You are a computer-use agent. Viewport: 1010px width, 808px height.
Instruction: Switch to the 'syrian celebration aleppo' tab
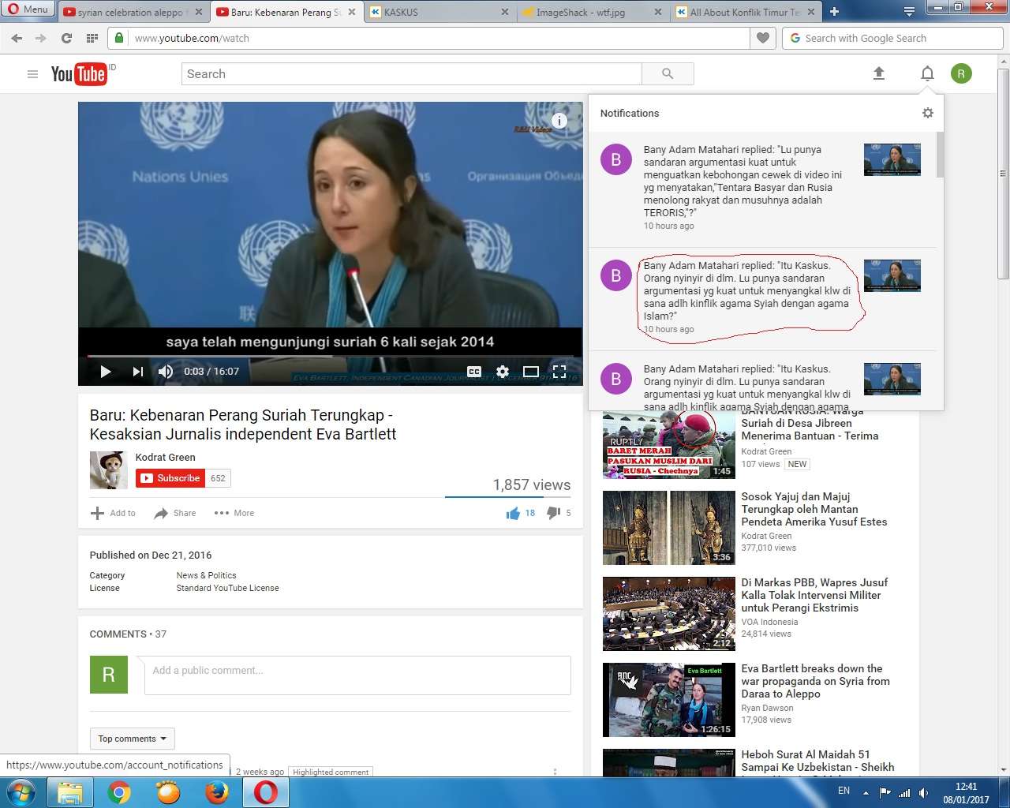133,12
